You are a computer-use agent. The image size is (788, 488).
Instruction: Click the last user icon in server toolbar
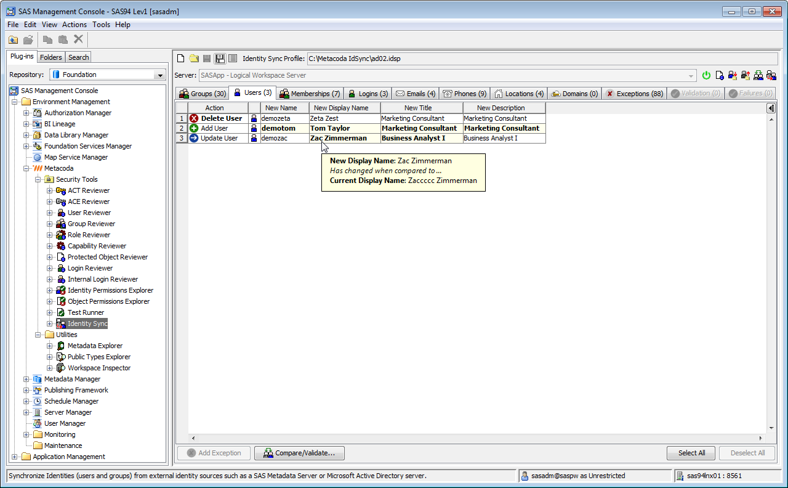771,75
